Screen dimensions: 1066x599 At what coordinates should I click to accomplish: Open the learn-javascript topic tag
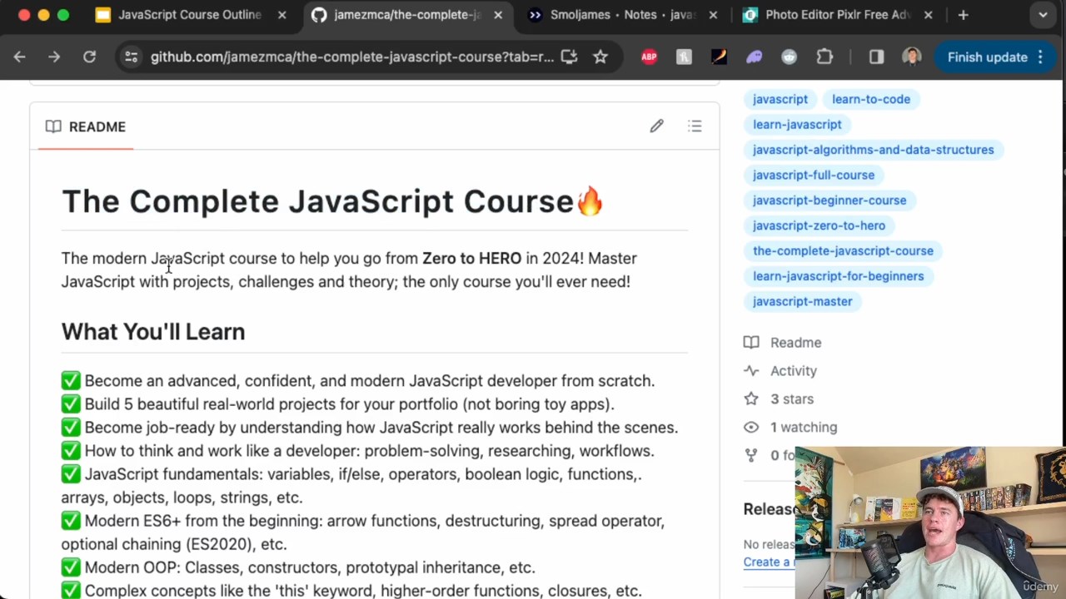[x=797, y=124]
